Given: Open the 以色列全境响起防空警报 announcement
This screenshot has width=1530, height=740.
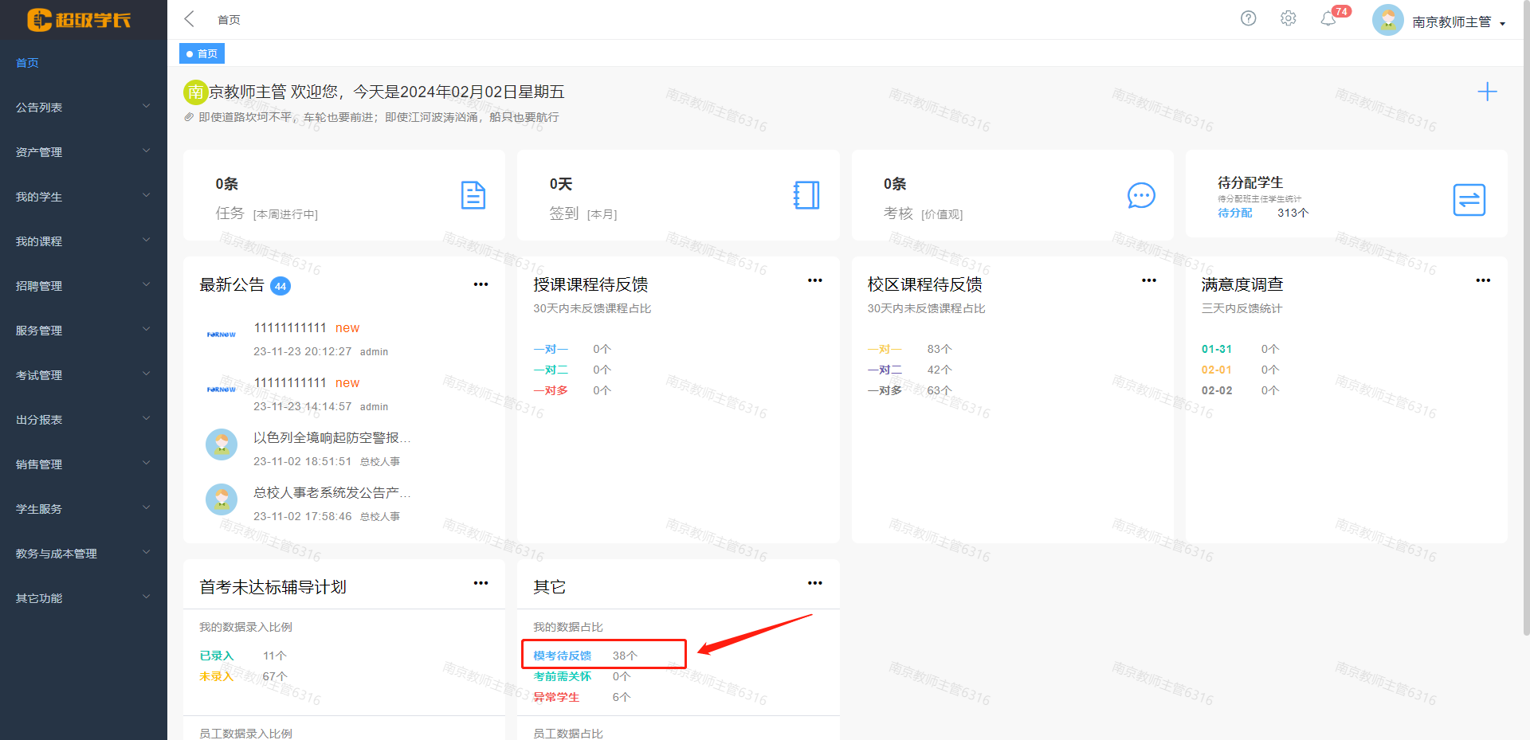Looking at the screenshot, I should click(331, 437).
